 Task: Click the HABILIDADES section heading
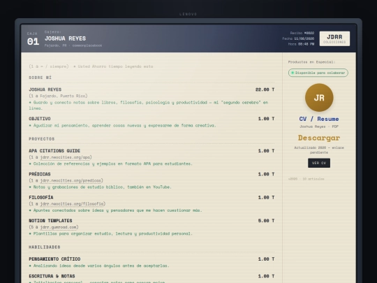tap(45, 247)
